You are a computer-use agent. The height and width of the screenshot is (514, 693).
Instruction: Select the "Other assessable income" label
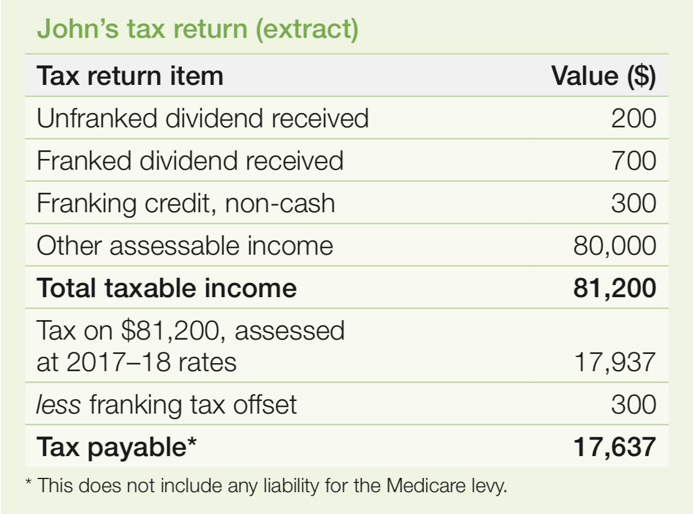(185, 246)
